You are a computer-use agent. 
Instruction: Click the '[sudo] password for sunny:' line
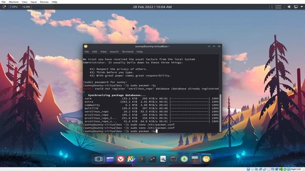click(x=105, y=82)
